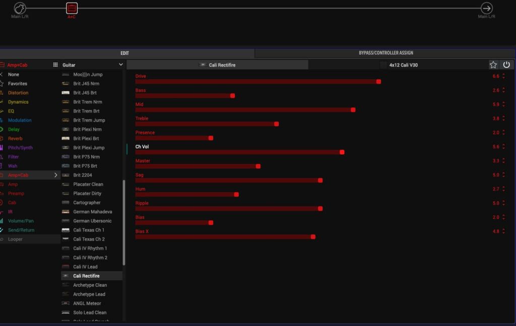
Task: Click the Main L/R output arrow icon
Action: 486,8
